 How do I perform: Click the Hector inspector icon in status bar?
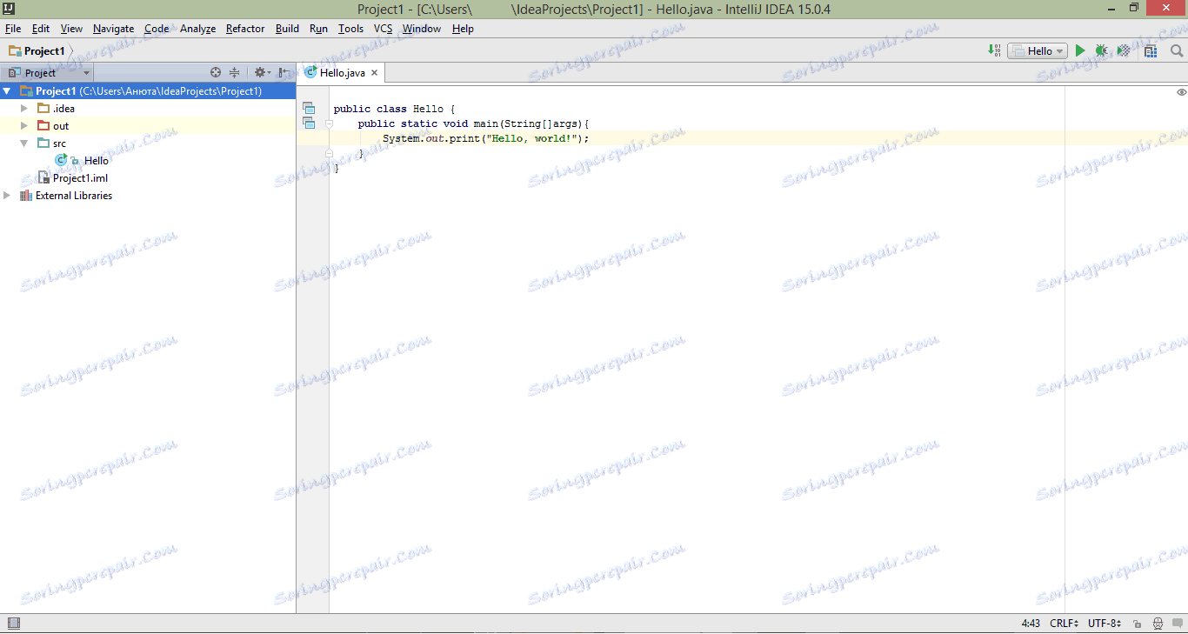(1158, 624)
